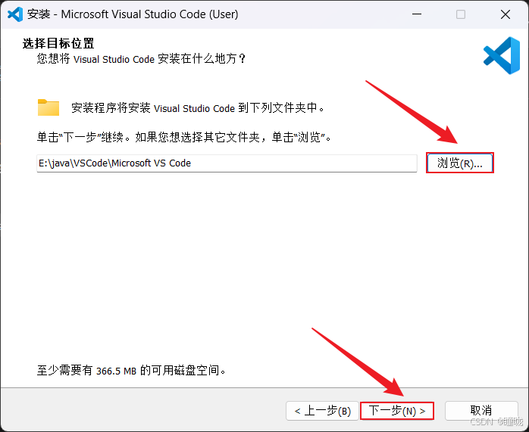Maximize the installer window
Screen dimensions: 529x432
[x=461, y=14]
